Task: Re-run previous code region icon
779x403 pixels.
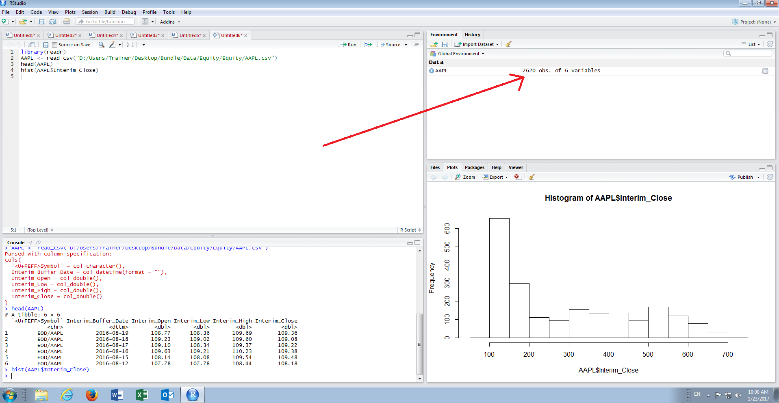Action: [x=368, y=45]
